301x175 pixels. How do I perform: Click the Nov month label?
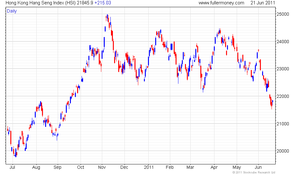pos(102,167)
